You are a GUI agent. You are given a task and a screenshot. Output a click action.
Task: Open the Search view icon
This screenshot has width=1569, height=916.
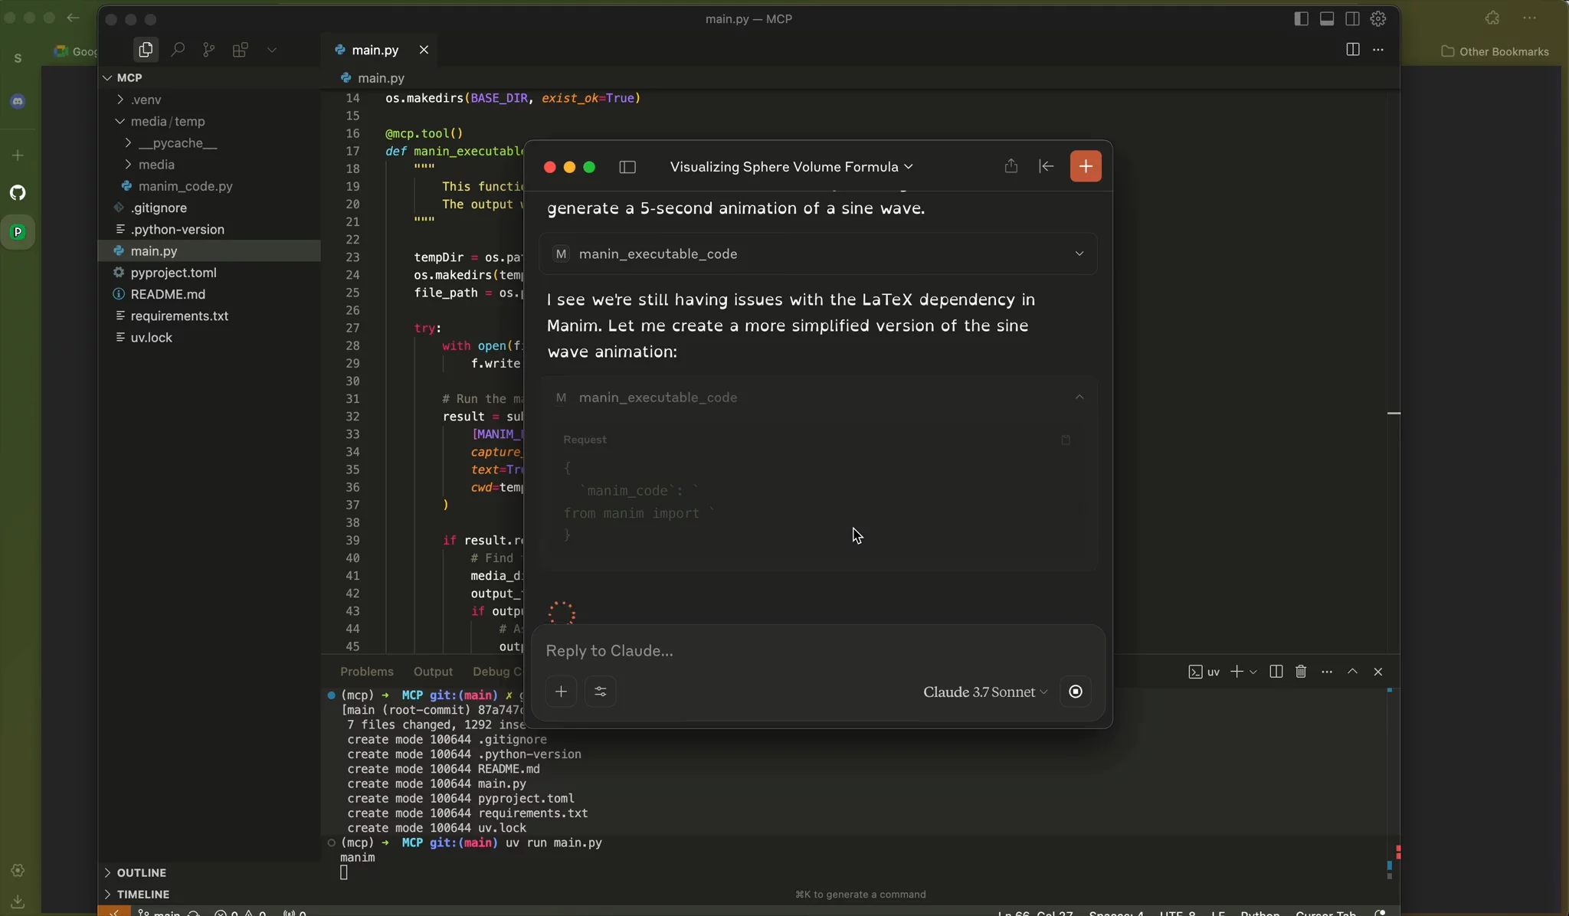coord(178,50)
